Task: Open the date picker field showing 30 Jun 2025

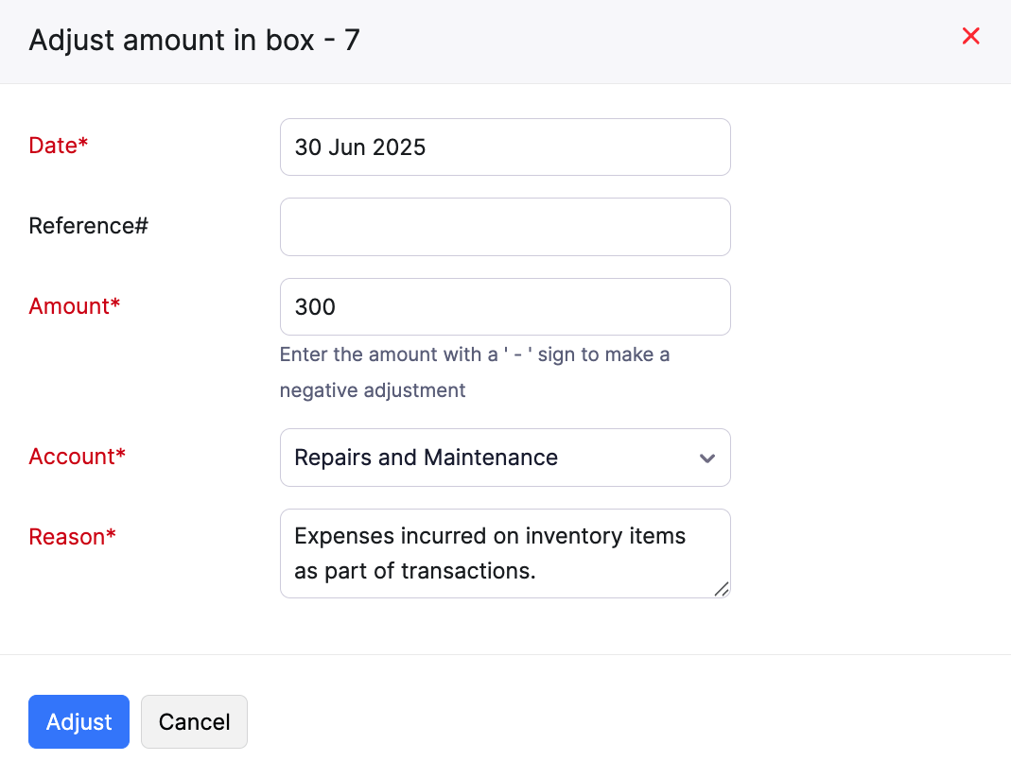Action: click(x=505, y=147)
